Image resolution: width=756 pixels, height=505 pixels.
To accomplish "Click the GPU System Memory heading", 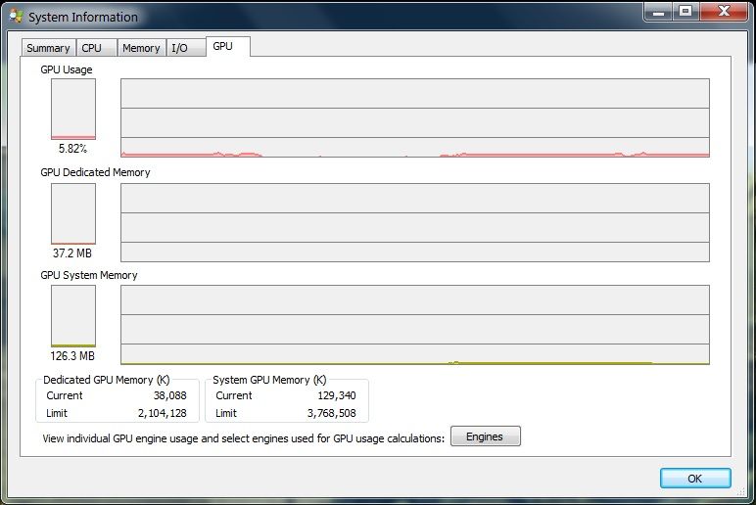I will [x=89, y=275].
